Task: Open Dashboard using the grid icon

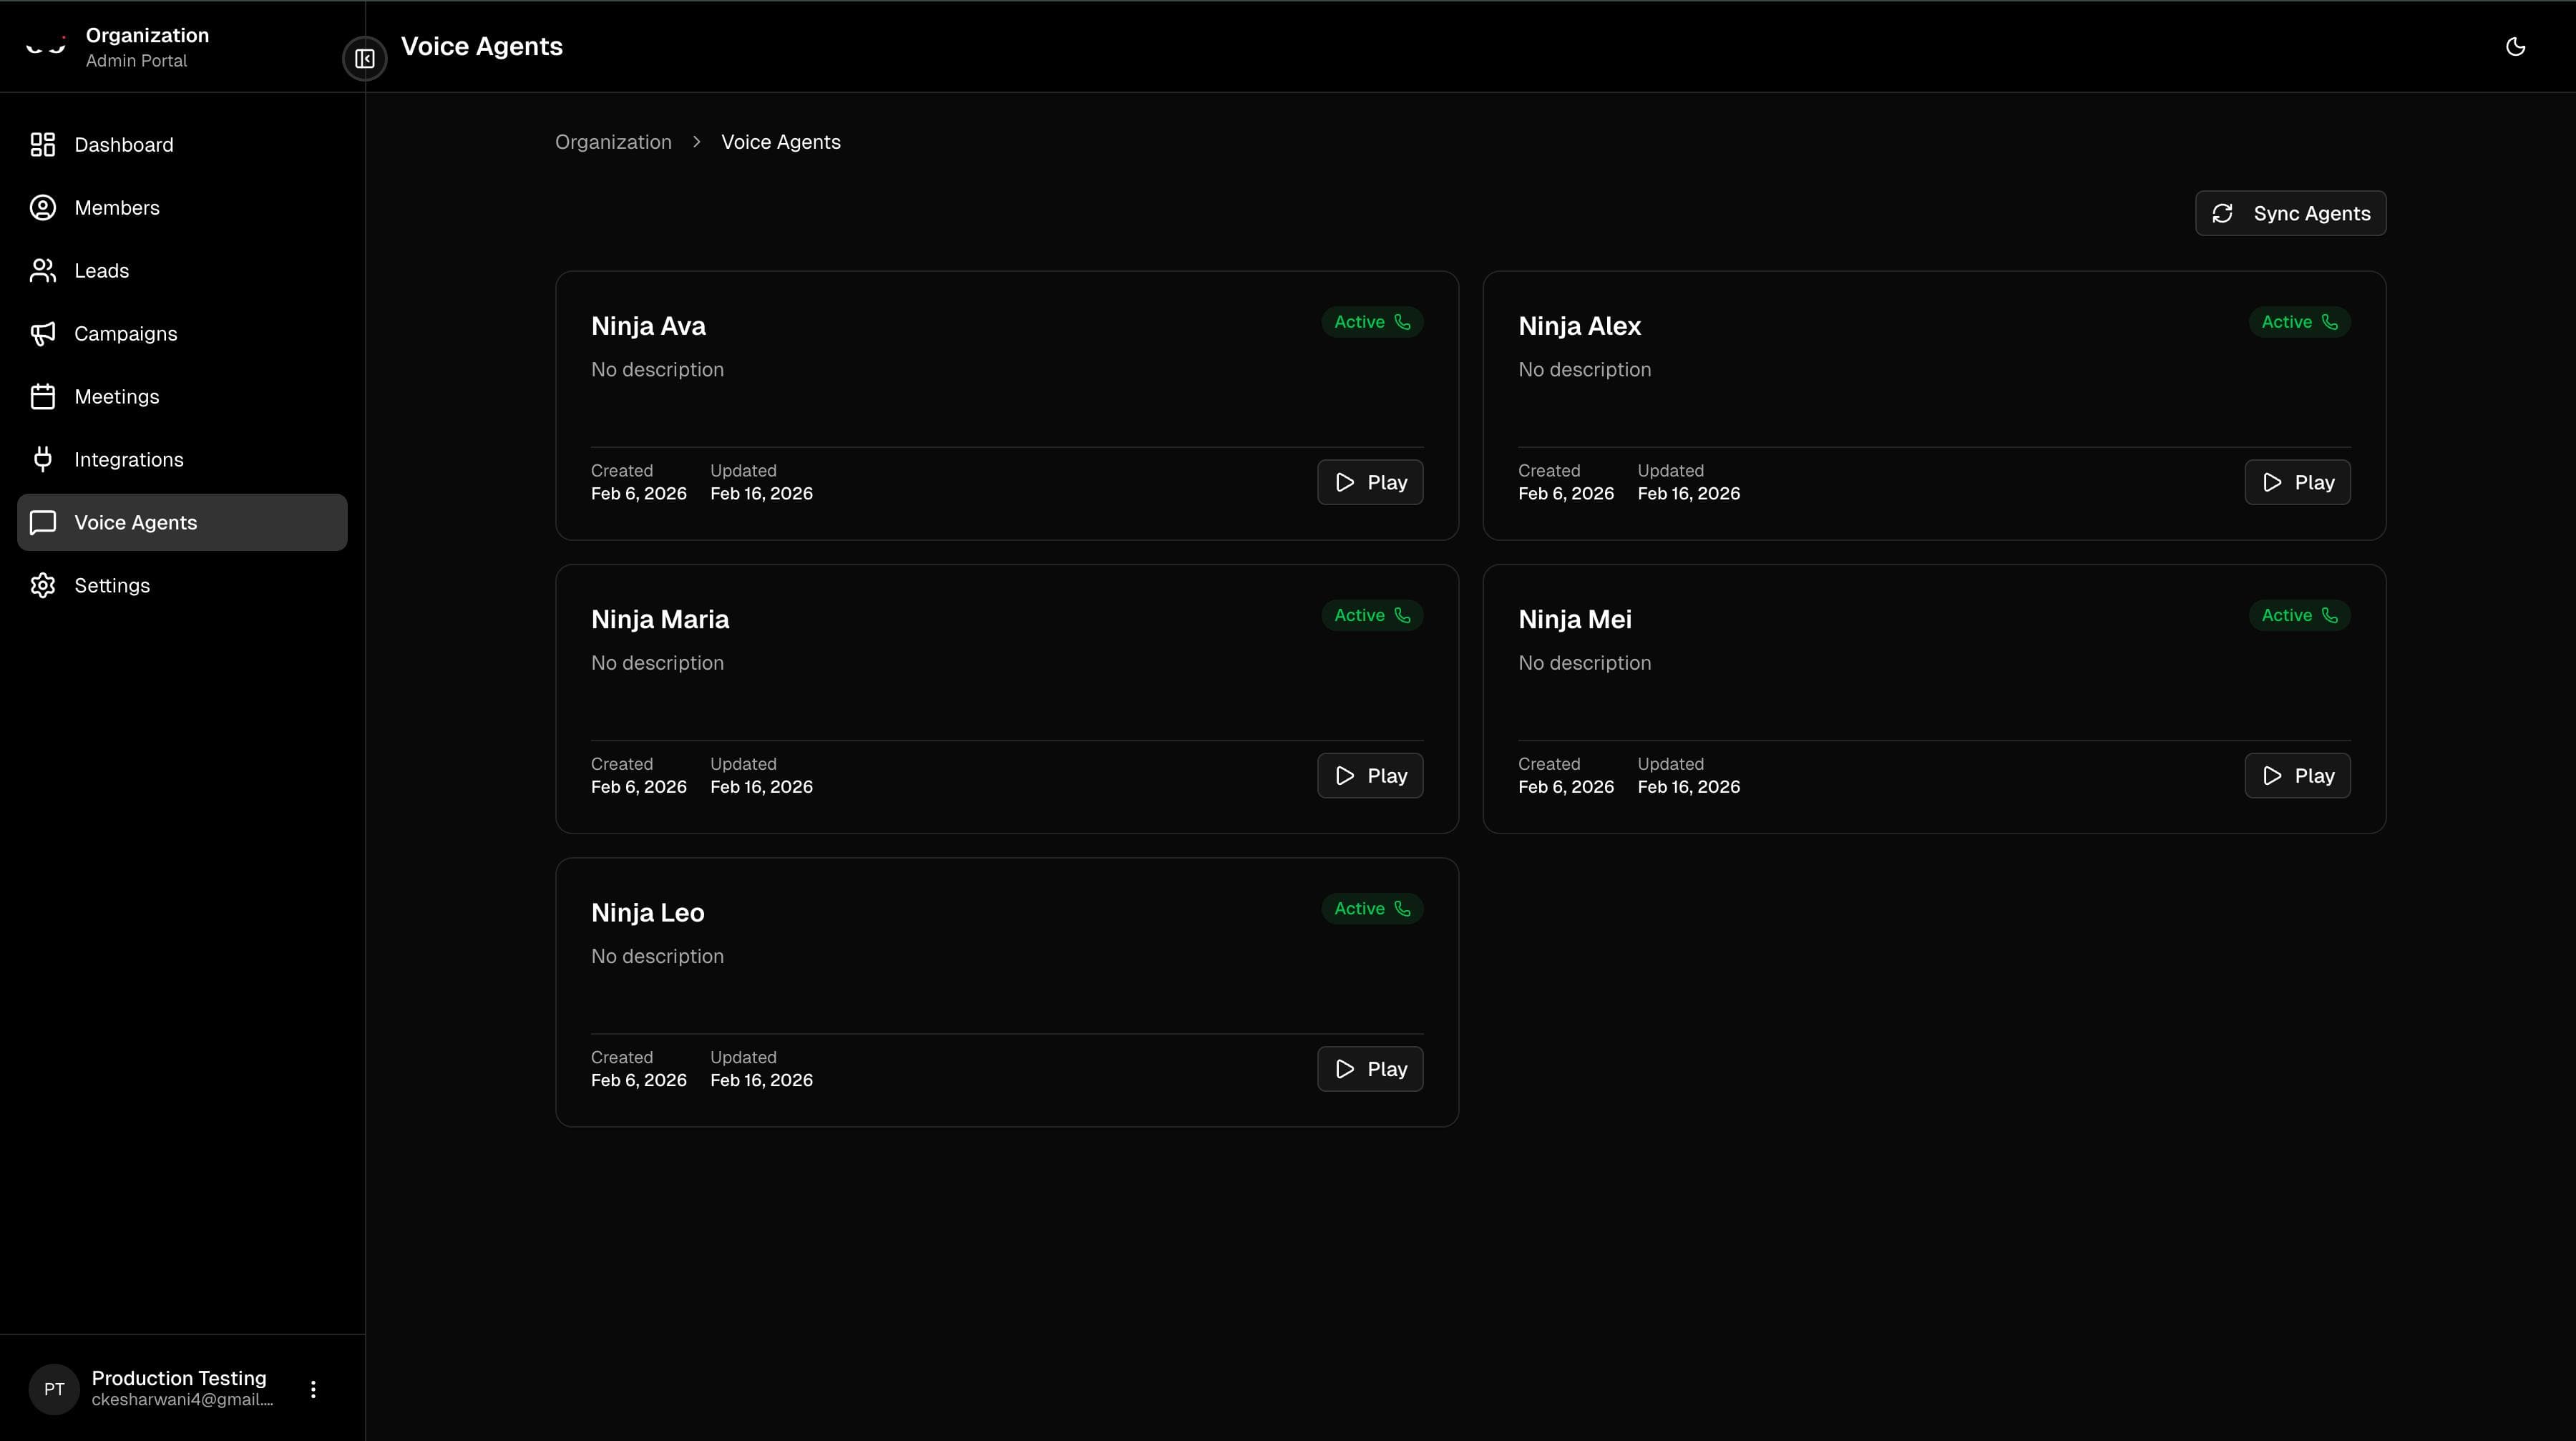Action: coord(42,144)
